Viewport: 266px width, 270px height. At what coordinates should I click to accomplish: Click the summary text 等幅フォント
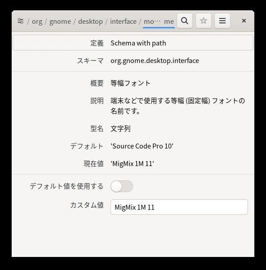click(x=130, y=83)
